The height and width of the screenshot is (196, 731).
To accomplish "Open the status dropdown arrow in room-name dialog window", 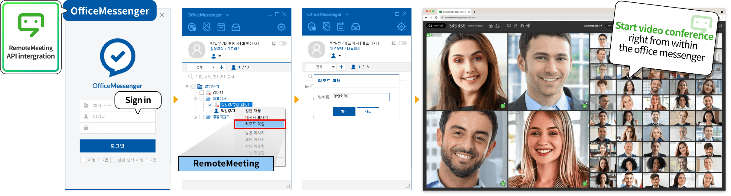I will (x=340, y=56).
